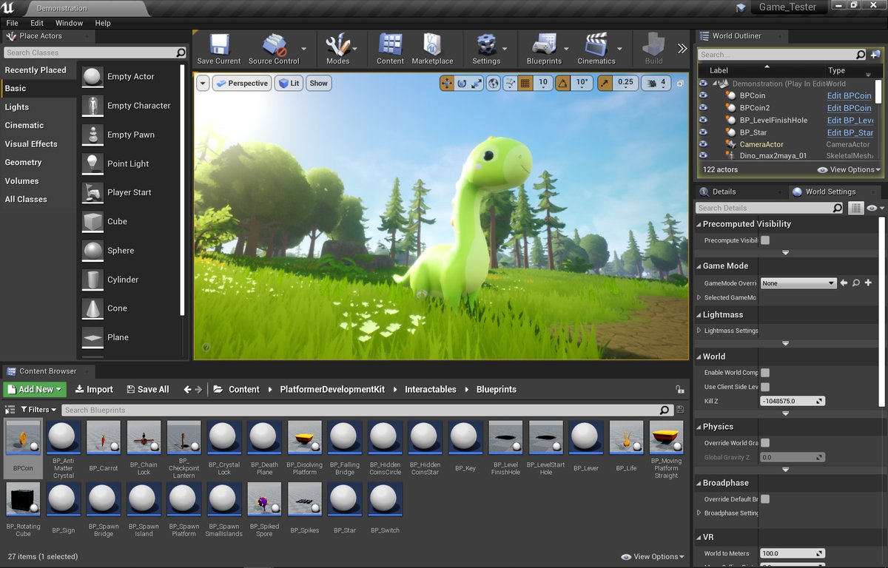Collapse the Demonstration world tree row
Viewport: 888px width, 568px height.
715,84
